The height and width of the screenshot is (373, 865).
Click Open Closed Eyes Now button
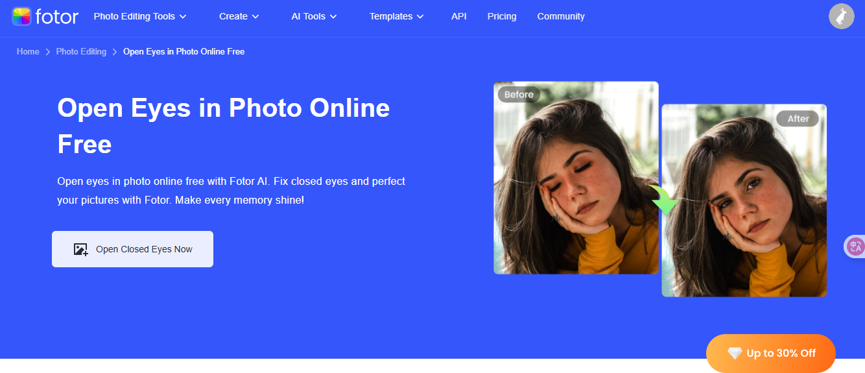point(132,249)
